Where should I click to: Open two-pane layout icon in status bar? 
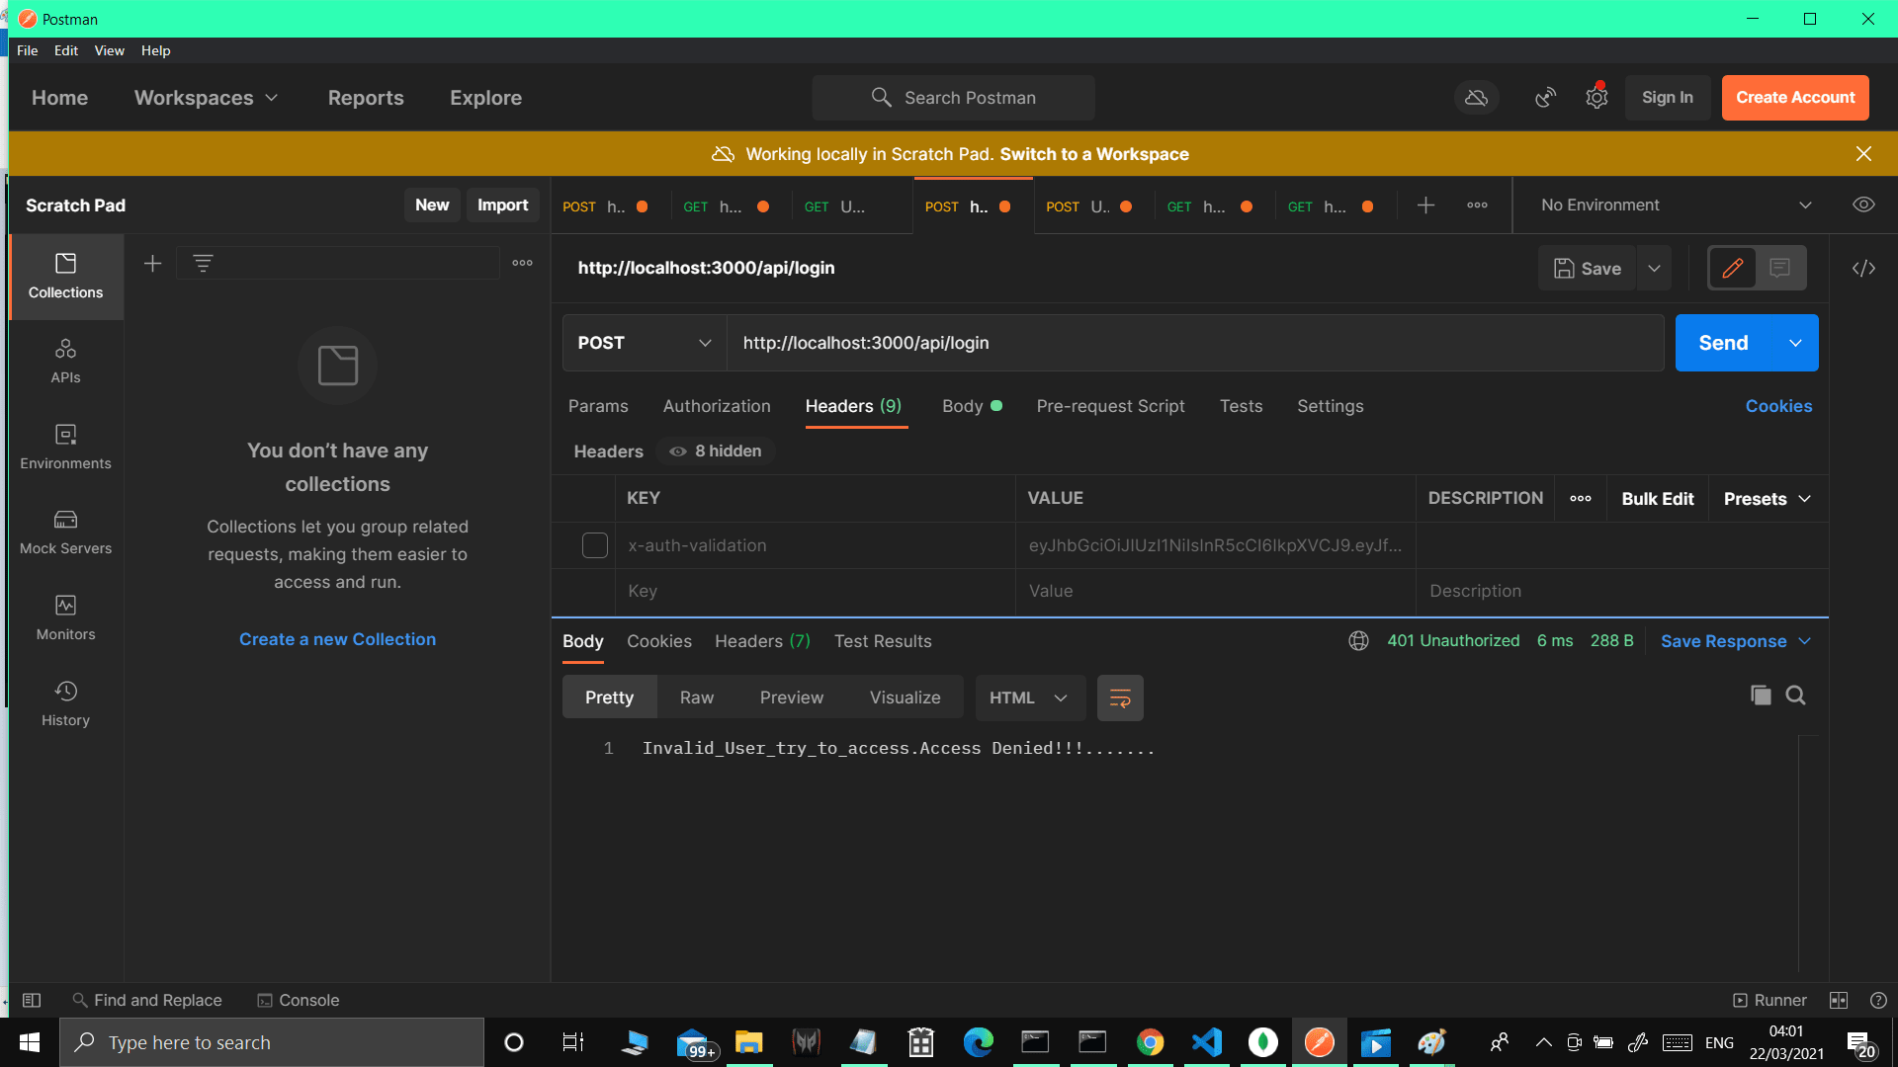coord(1839,1001)
